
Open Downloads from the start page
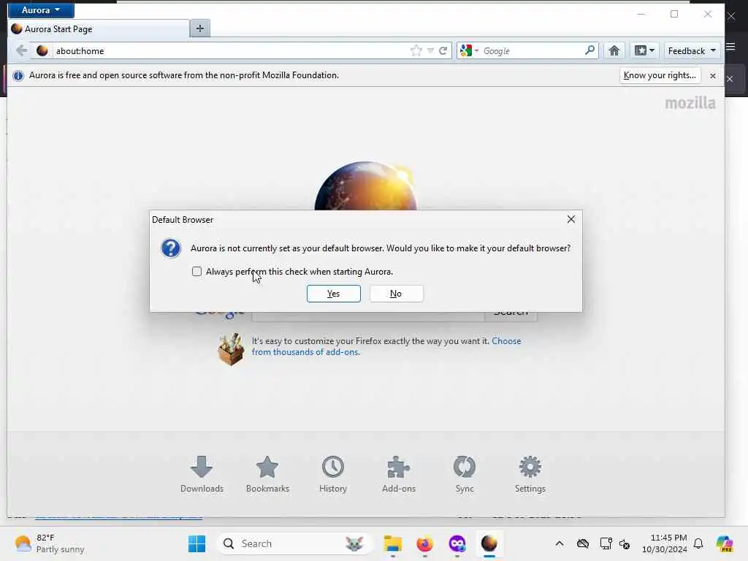[x=202, y=474]
